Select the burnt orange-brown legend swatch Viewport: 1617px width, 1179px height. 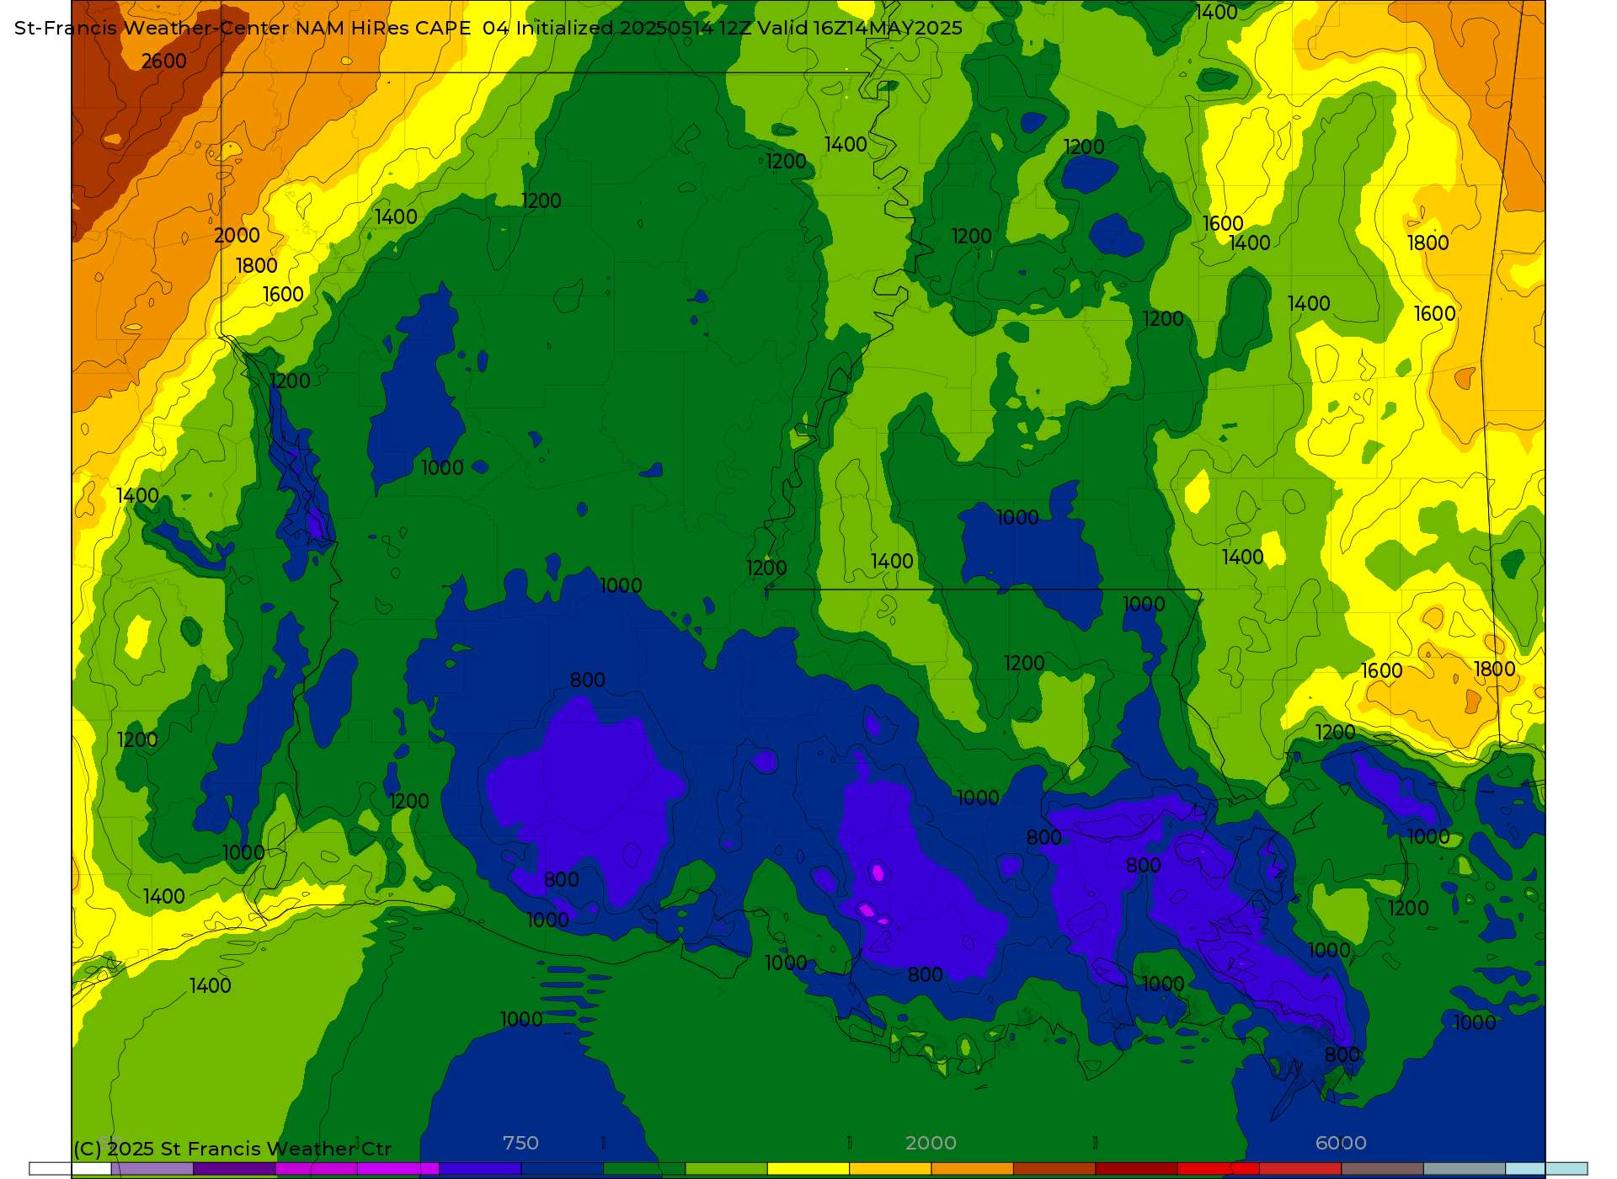click(1054, 1169)
